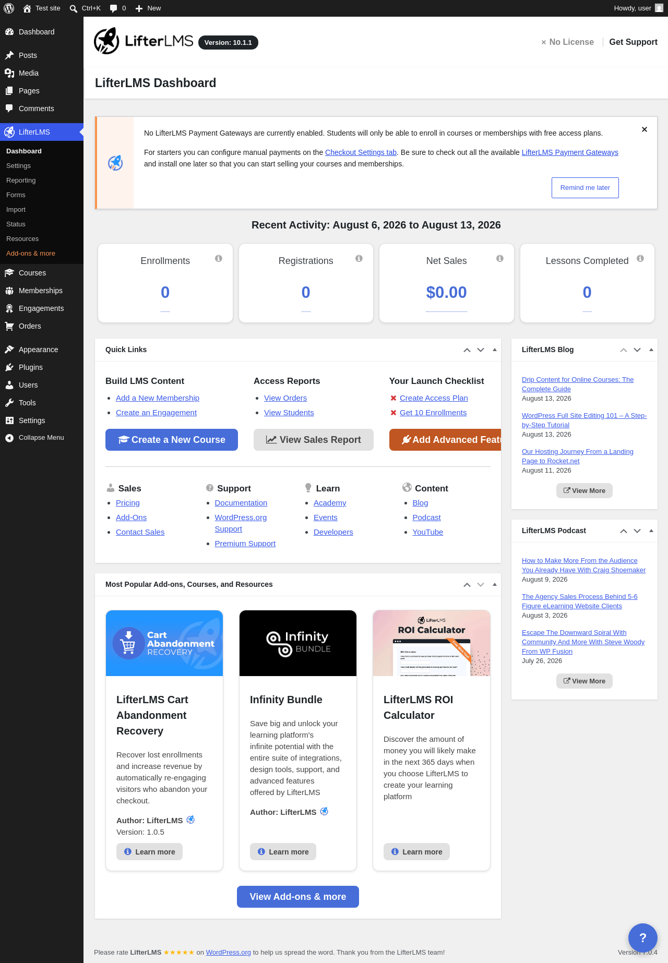Open the WordPress.org footer link

(x=229, y=953)
